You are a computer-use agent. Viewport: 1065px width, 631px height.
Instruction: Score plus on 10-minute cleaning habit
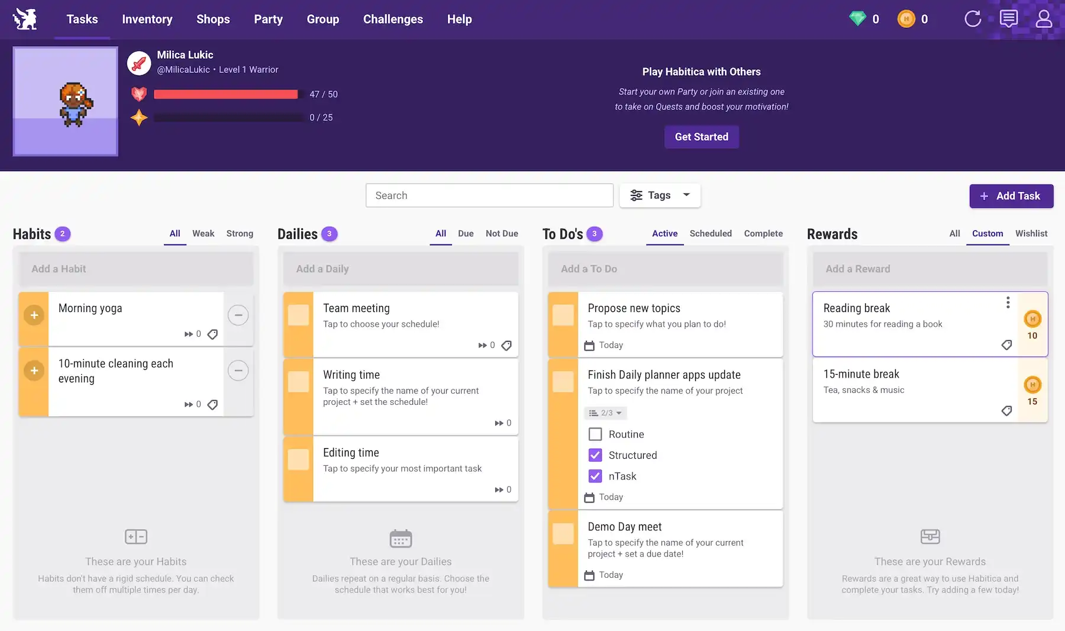(34, 371)
